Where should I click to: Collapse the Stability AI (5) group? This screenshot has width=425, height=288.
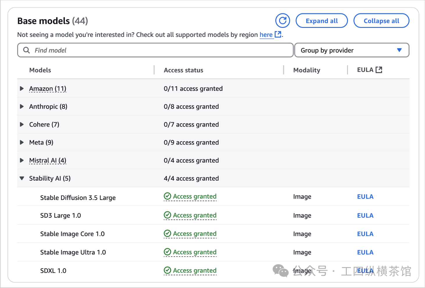pos(22,178)
